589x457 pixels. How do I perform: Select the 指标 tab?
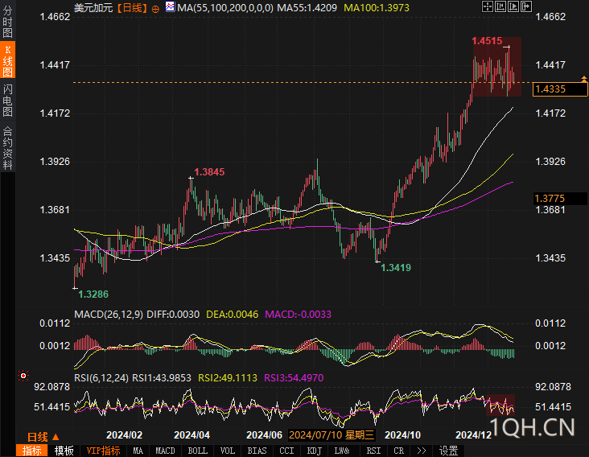coord(31,451)
